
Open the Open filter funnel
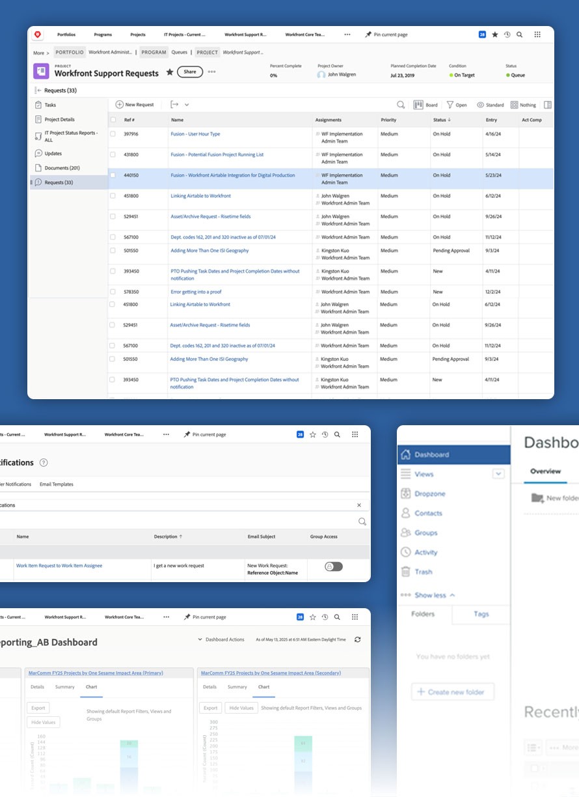tap(450, 104)
